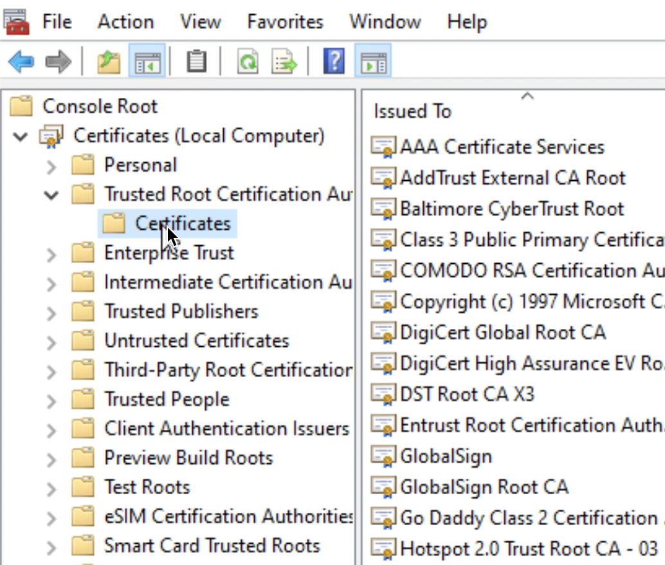Refresh the certificate list with the toolbar icon

point(248,63)
